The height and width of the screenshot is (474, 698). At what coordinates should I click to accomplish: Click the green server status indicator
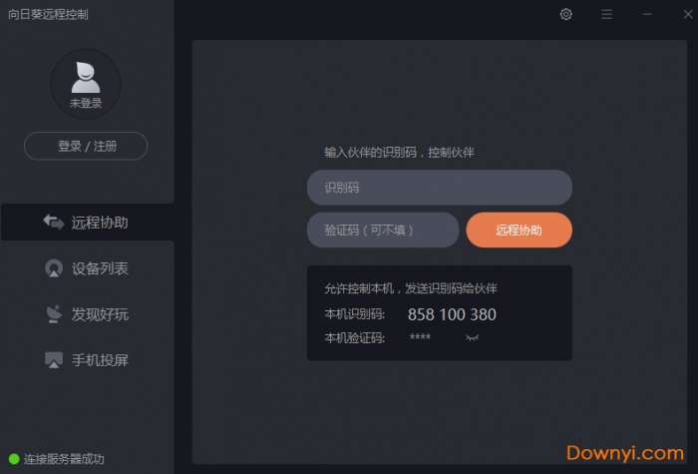tap(14, 459)
